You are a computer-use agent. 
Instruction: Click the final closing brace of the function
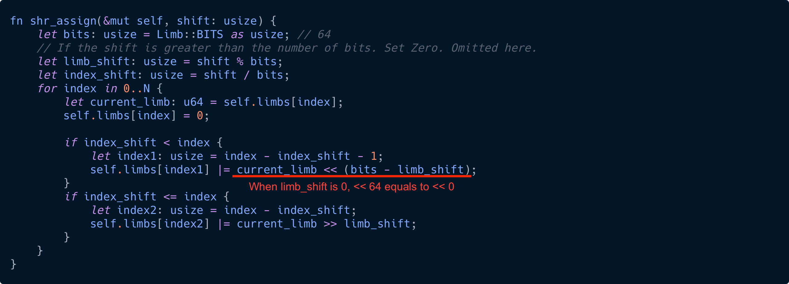[13, 264]
